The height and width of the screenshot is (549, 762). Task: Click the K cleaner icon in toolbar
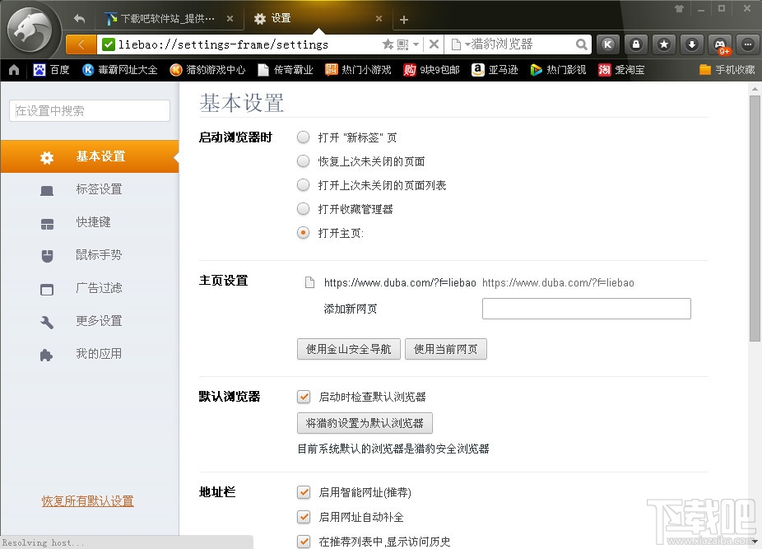coord(607,44)
